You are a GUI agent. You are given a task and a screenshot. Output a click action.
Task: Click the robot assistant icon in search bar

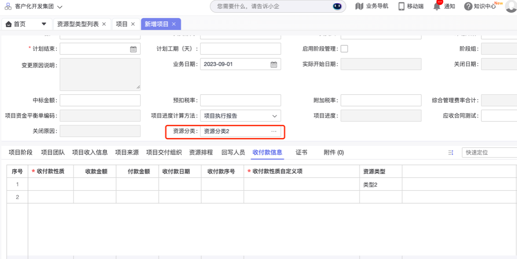click(337, 6)
